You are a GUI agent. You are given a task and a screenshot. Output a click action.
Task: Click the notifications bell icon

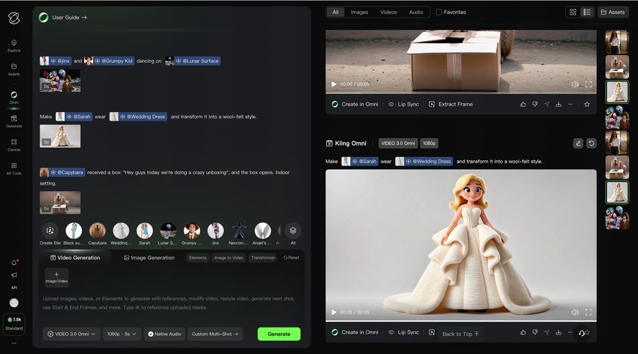point(14,263)
